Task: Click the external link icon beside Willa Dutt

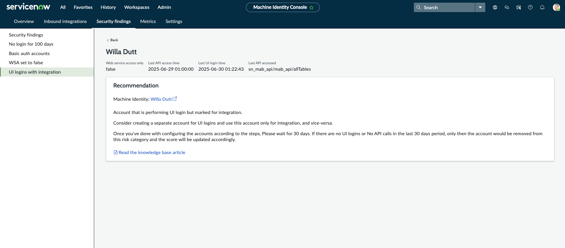Action: pos(175,99)
